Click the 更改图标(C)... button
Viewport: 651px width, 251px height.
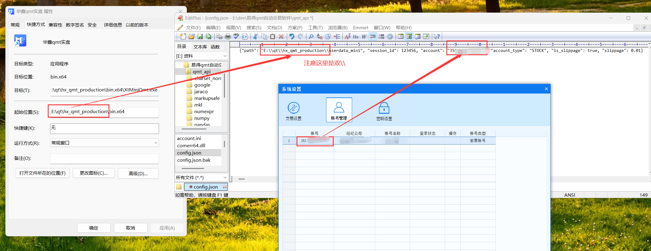[93, 173]
